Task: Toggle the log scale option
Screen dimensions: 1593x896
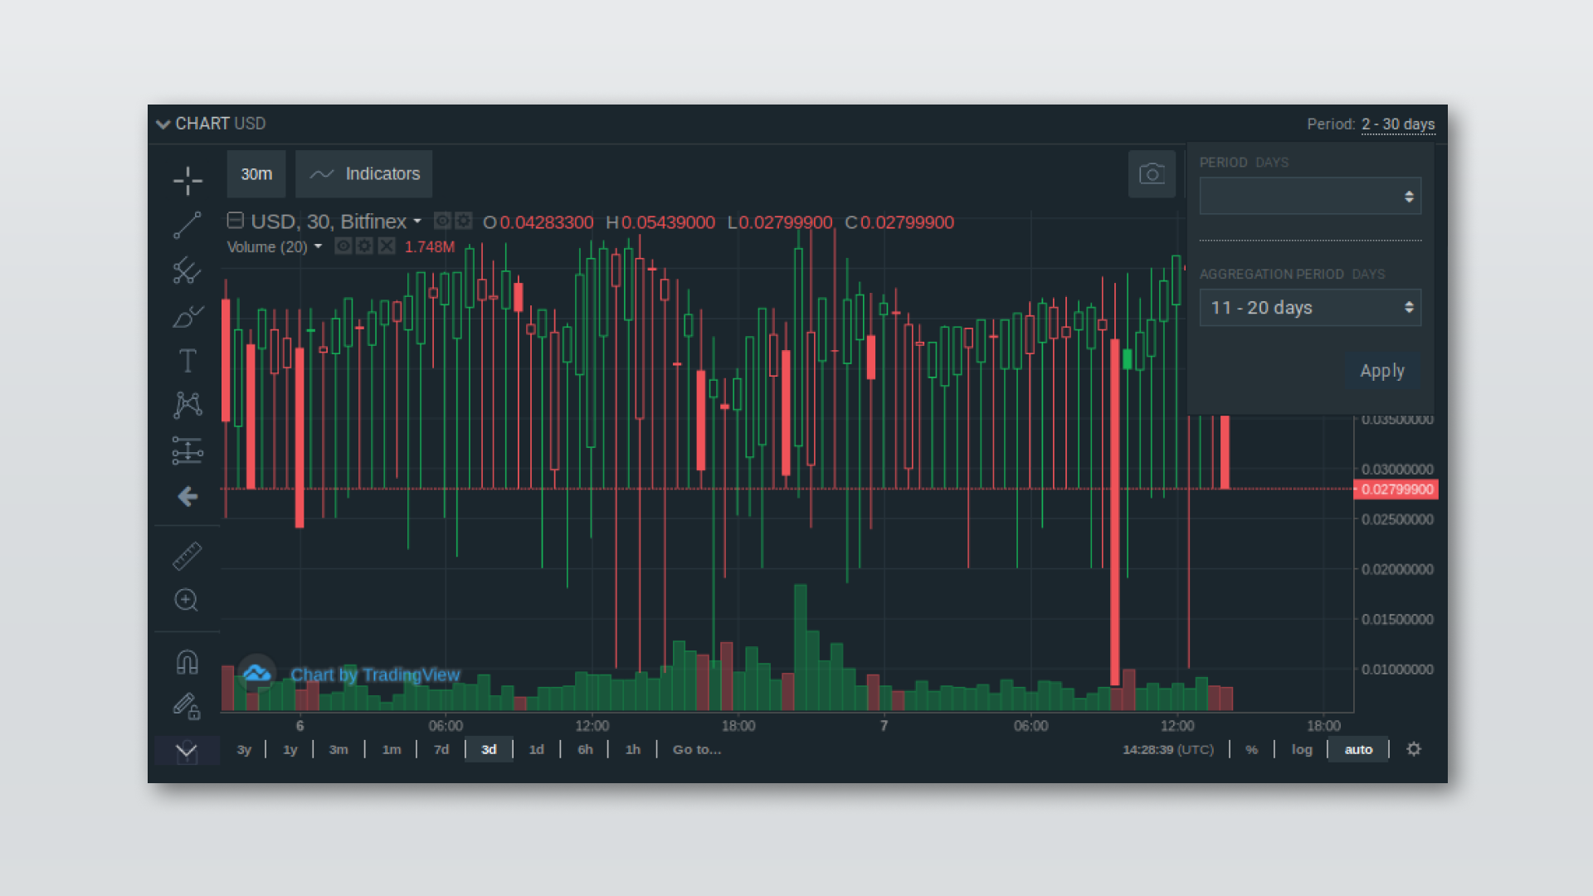Action: (x=1302, y=749)
